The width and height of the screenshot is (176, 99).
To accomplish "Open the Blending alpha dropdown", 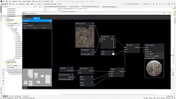I will pyautogui.click(x=154, y=58).
